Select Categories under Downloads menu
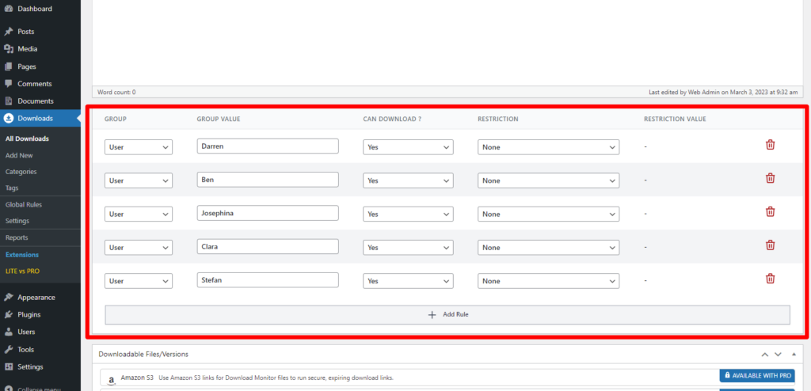This screenshot has width=811, height=391. tap(21, 172)
